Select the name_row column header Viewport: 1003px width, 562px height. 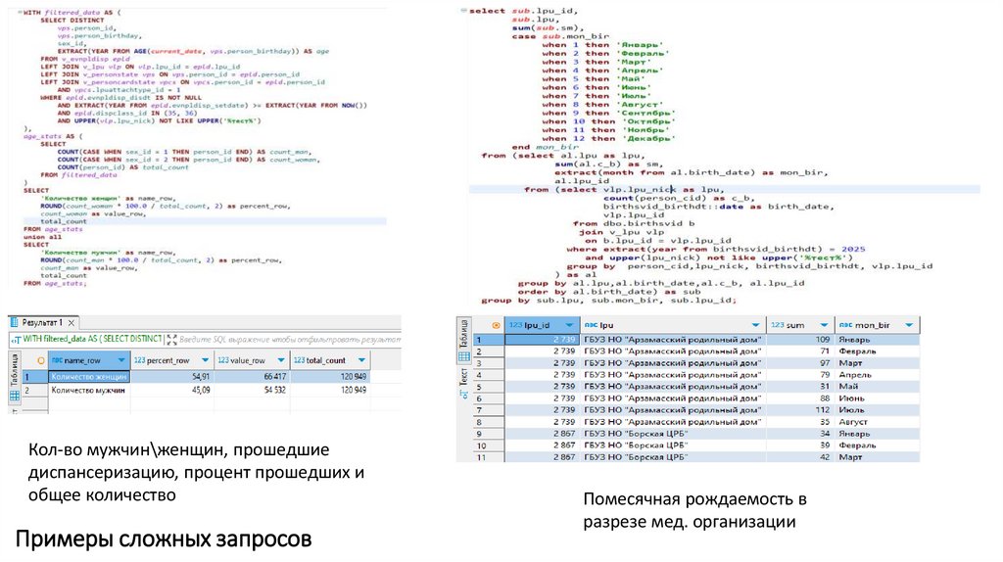tap(89, 360)
